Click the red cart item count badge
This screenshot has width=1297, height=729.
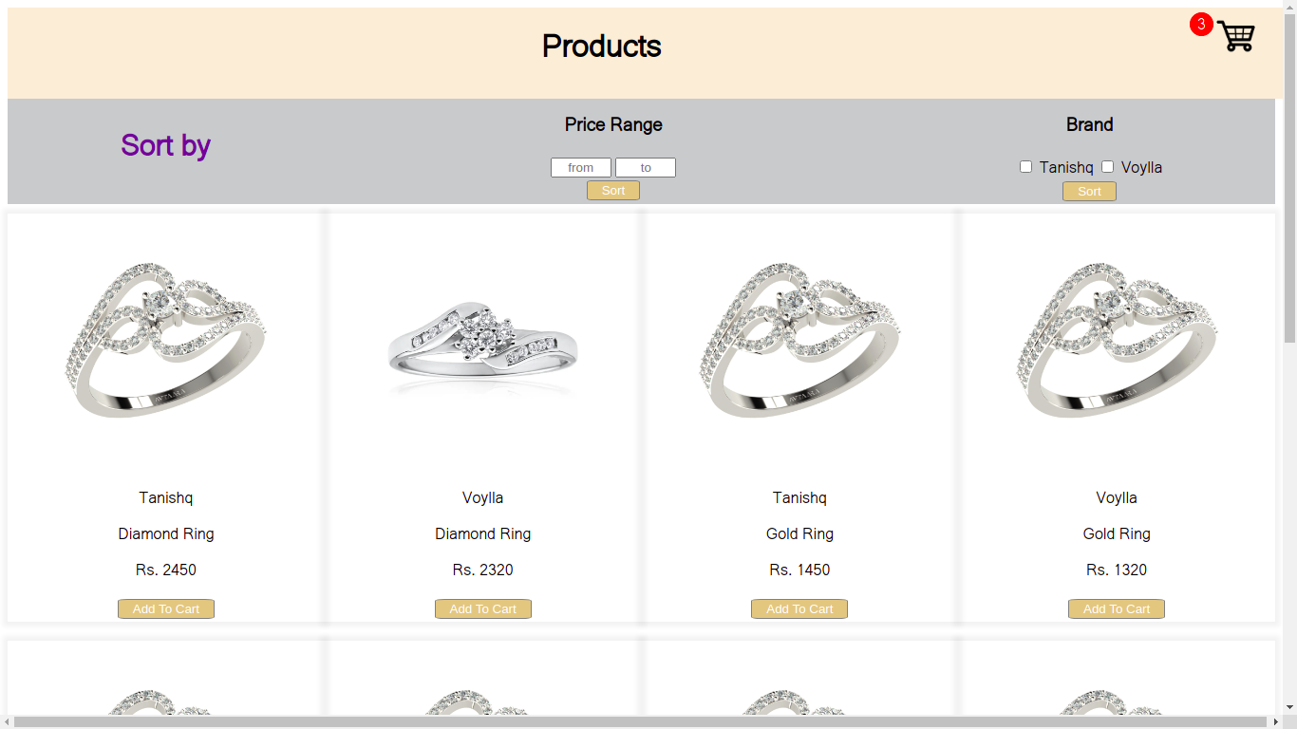[1200, 25]
